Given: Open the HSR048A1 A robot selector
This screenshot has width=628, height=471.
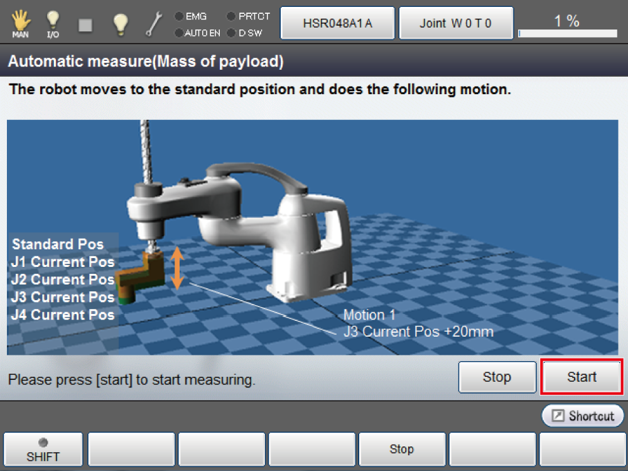Looking at the screenshot, I should click(x=337, y=23).
